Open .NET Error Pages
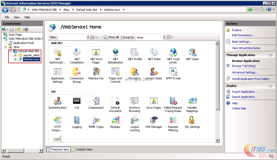 96,56
